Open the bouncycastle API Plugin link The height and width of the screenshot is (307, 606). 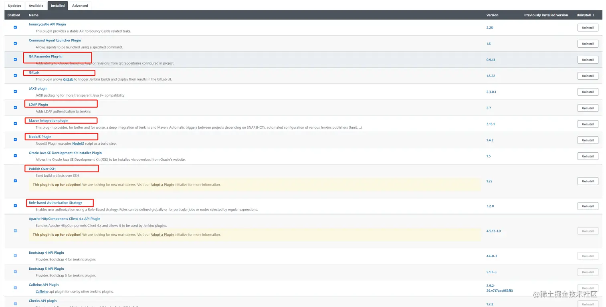click(x=47, y=24)
